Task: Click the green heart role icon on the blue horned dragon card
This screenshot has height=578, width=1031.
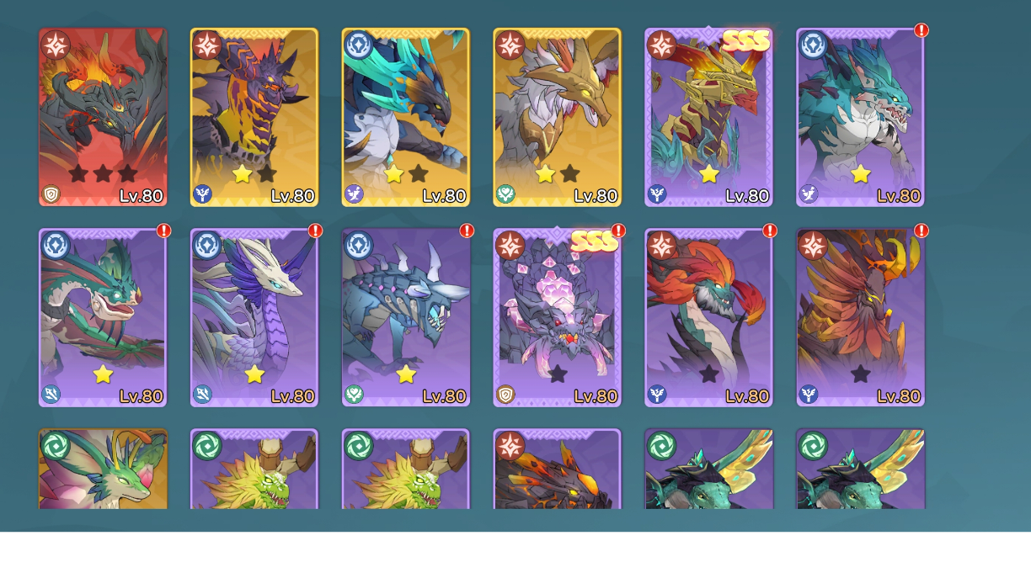Action: coord(355,394)
